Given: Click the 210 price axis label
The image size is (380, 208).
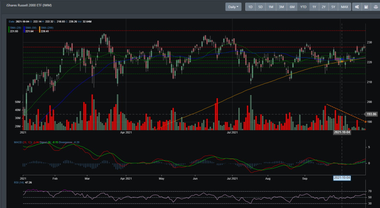Looking at the screenshot, I should coord(369,82).
